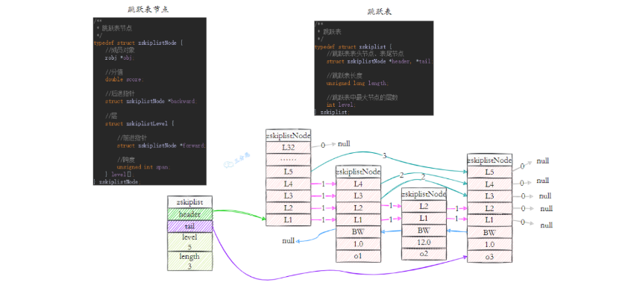Click the 'zskiplistNode' title of the o2 node
The image size is (625, 303).
[x=424, y=194]
